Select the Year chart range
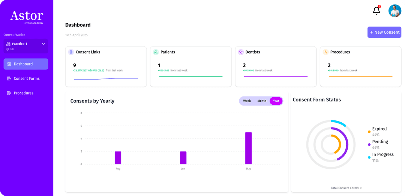This screenshot has height=196, width=405. click(276, 101)
